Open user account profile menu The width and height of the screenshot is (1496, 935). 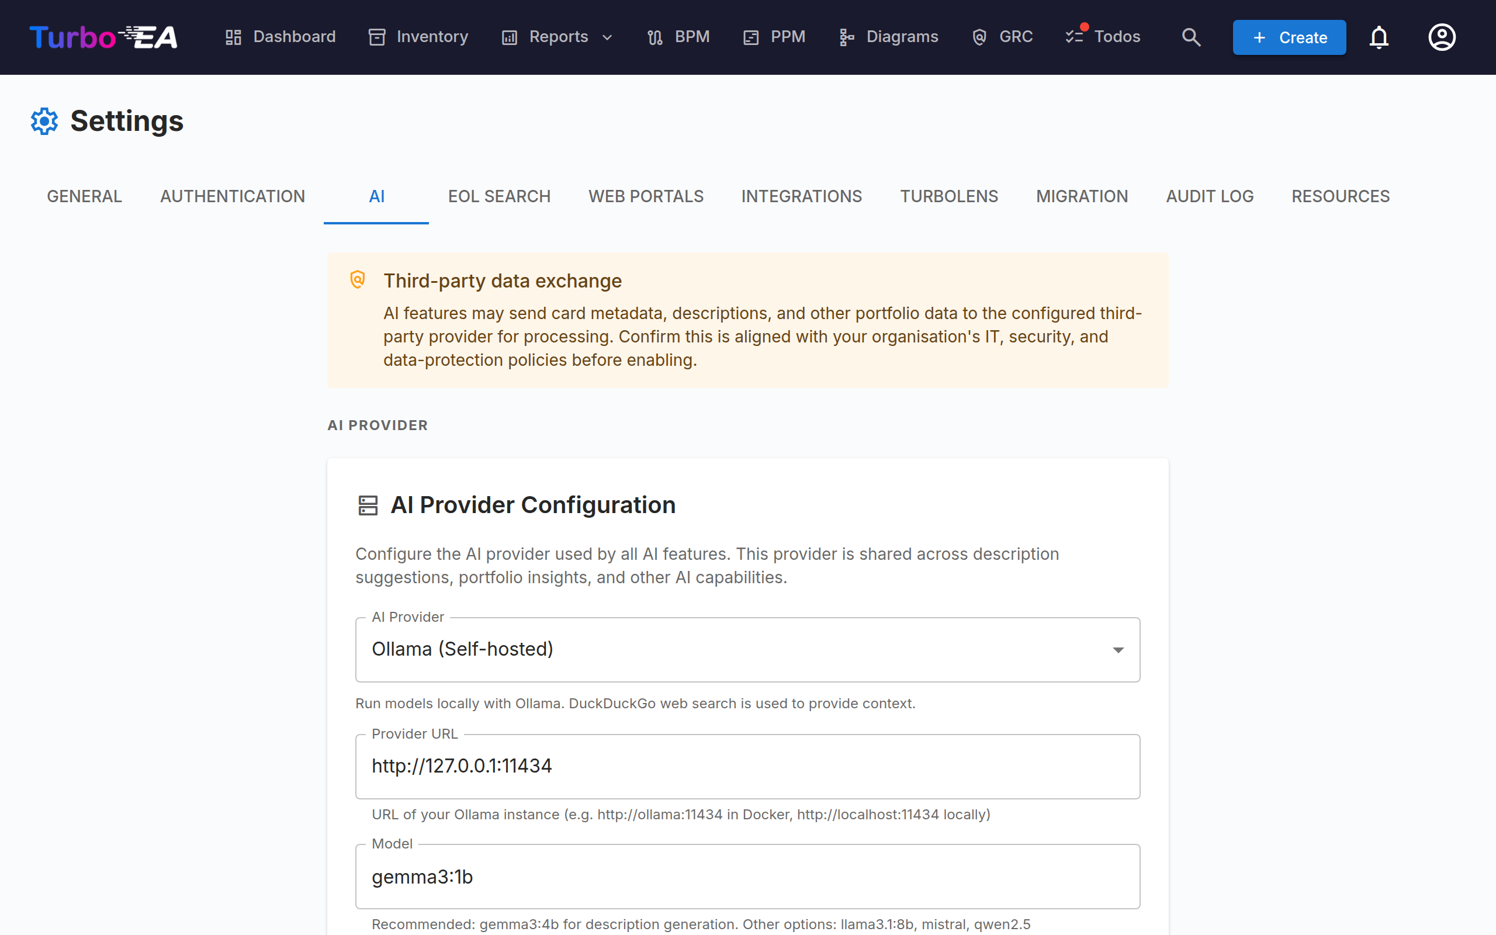(1442, 37)
